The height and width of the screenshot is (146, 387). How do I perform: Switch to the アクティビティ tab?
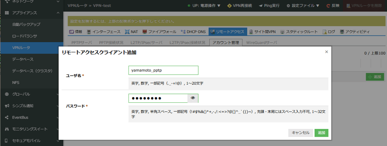354,32
